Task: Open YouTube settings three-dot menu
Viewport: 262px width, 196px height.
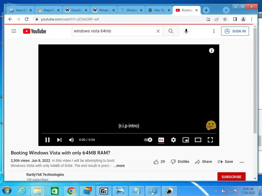Action: pyautogui.click(x=214, y=31)
